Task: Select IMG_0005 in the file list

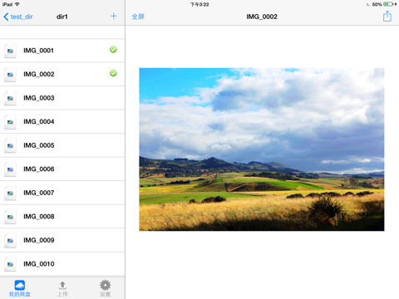Action: tap(62, 145)
